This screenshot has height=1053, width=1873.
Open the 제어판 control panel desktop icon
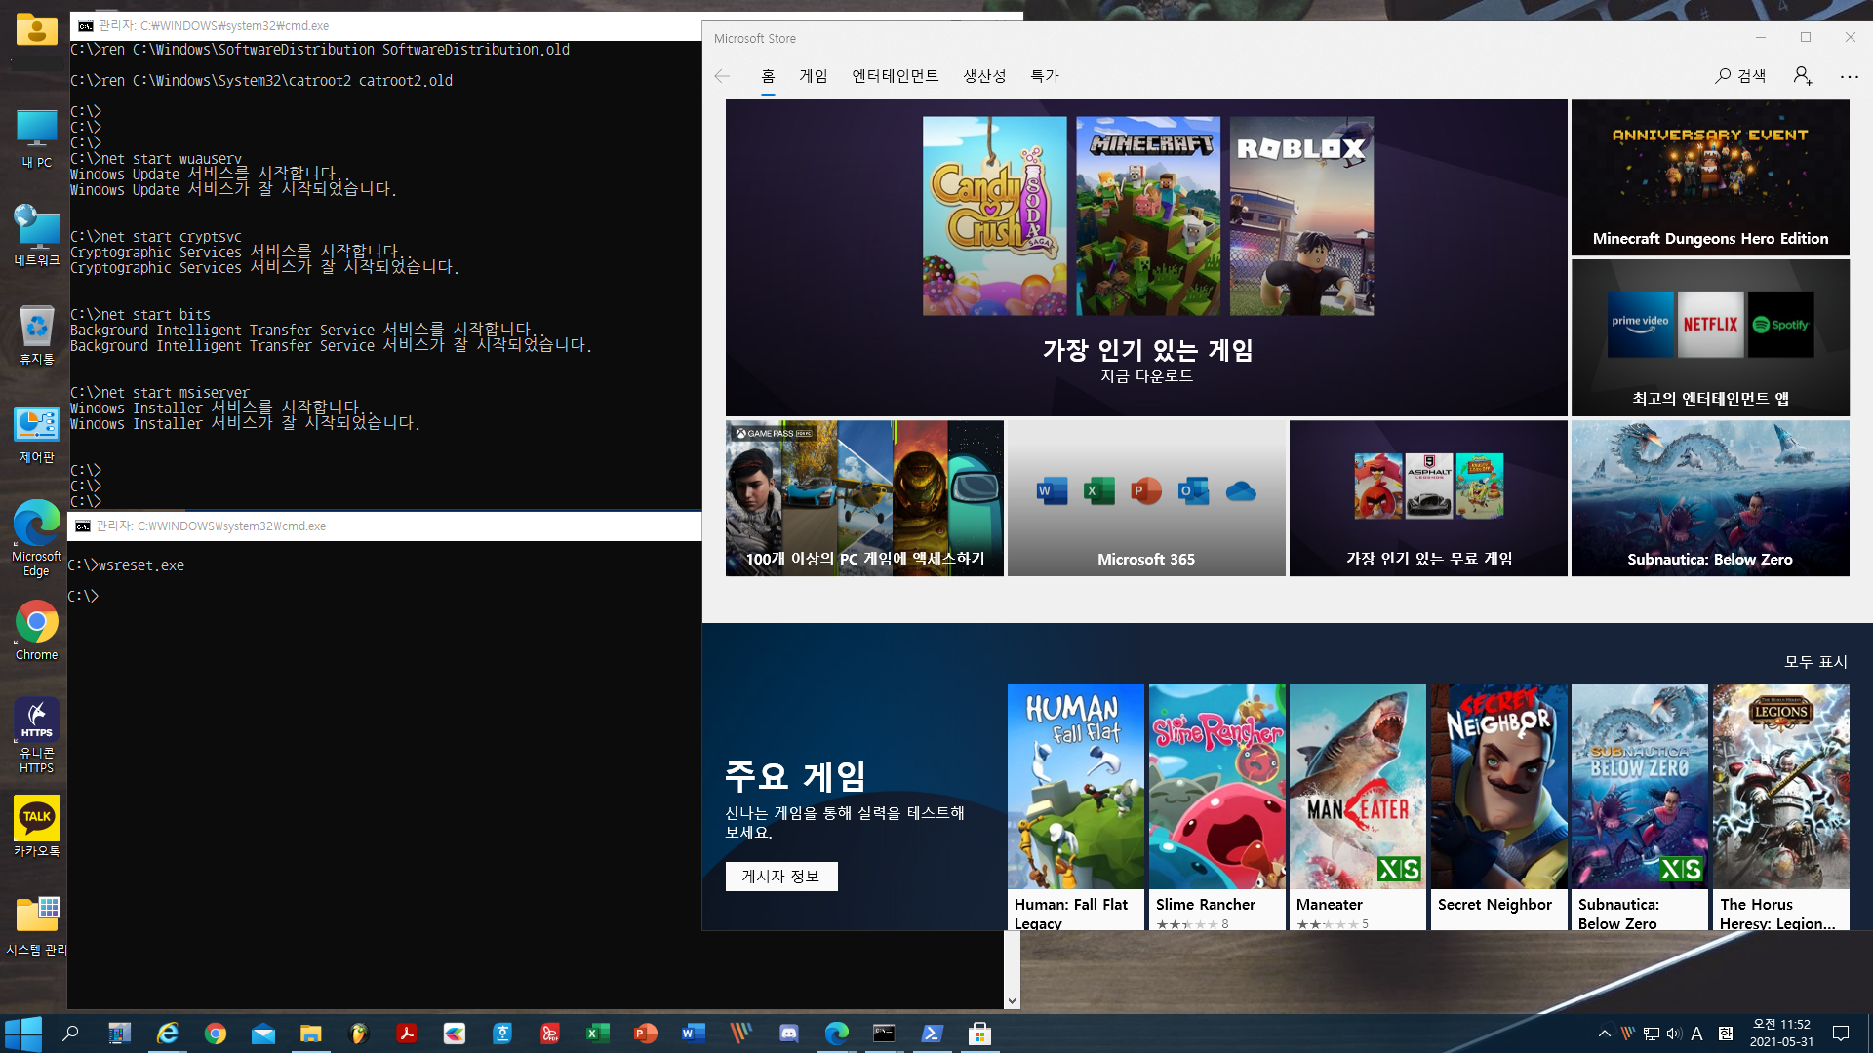pos(37,434)
